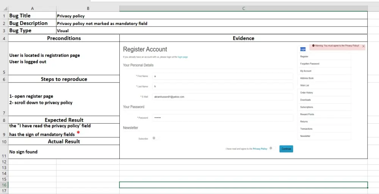Click the 'Register Account' heading in the evidence image
This screenshot has height=194, width=379.
pyautogui.click(x=145, y=50)
